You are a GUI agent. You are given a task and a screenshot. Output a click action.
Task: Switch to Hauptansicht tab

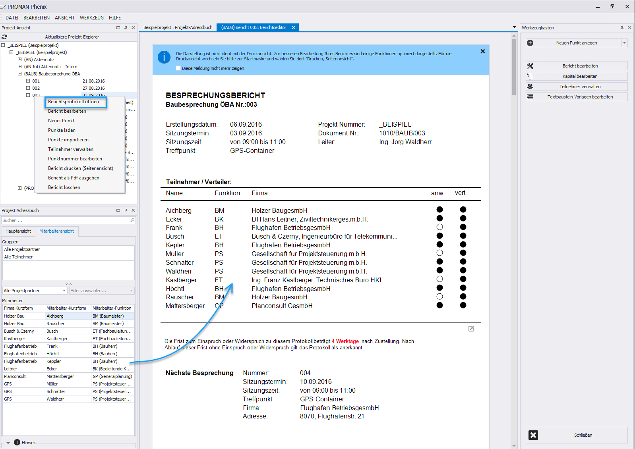point(18,231)
